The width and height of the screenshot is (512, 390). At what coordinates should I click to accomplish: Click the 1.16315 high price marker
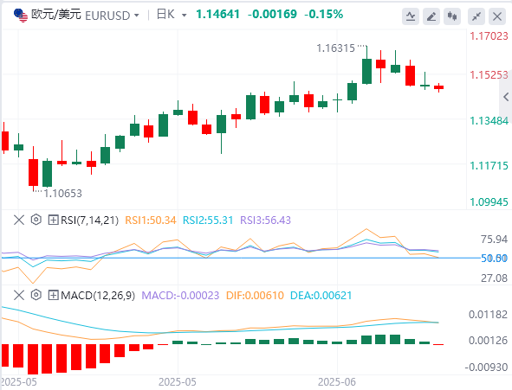[335, 48]
